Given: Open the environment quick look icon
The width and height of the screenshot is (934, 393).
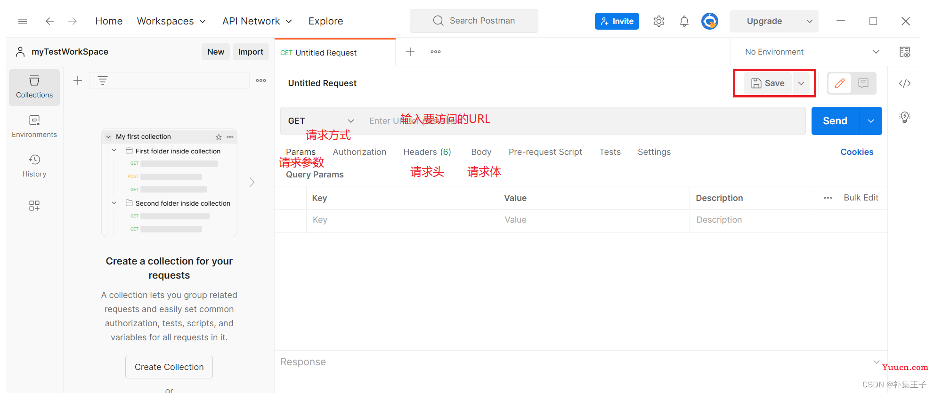Looking at the screenshot, I should click(905, 52).
